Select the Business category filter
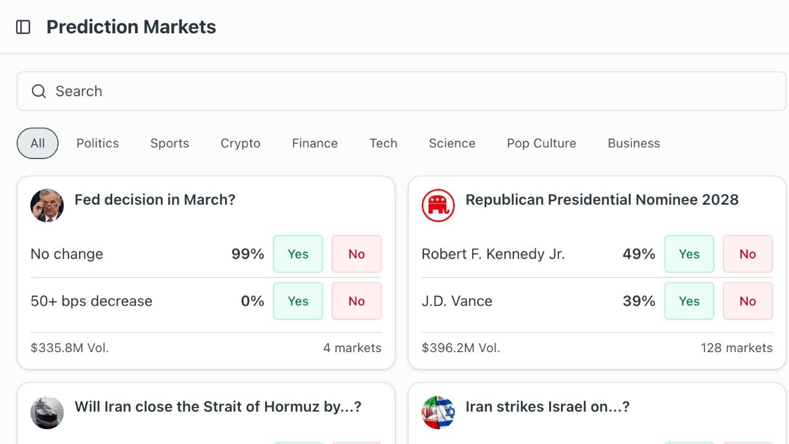This screenshot has height=444, width=789. 634,143
